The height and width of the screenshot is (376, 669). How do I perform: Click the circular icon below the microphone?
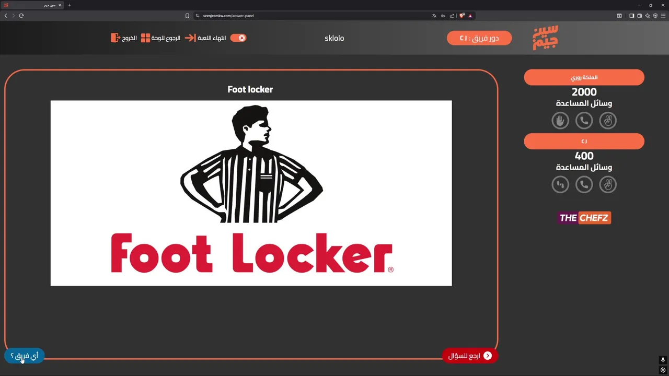click(x=663, y=370)
